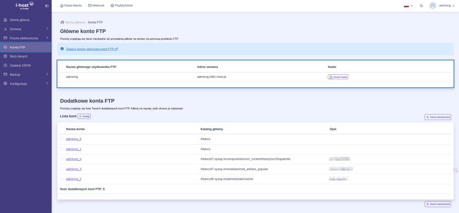Open the user avatar icon

pos(433,6)
